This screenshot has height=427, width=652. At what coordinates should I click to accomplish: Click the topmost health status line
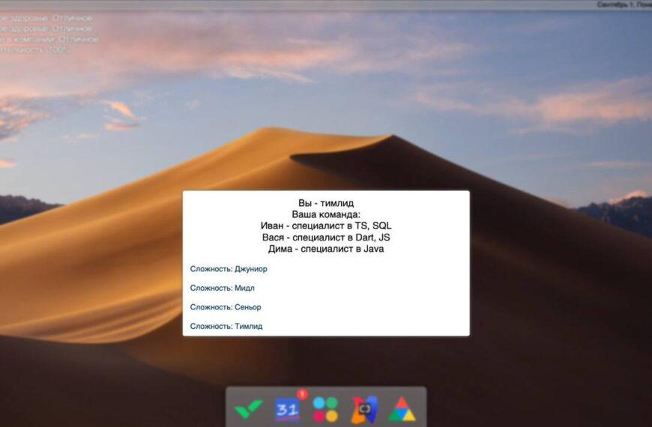coord(46,17)
